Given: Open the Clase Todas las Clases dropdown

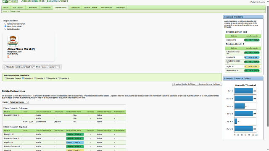Looking at the screenshot, I should (x=18, y=102).
